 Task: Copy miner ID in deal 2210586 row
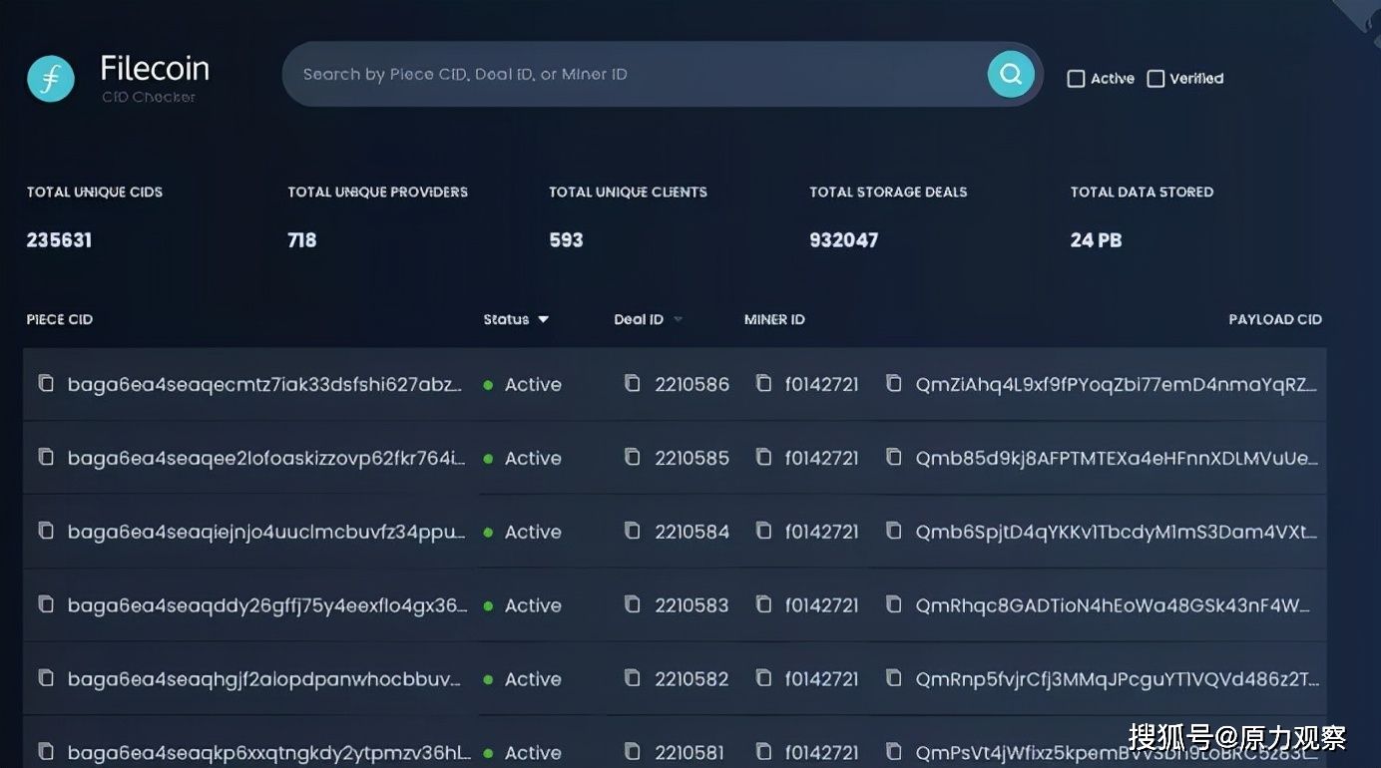(764, 383)
